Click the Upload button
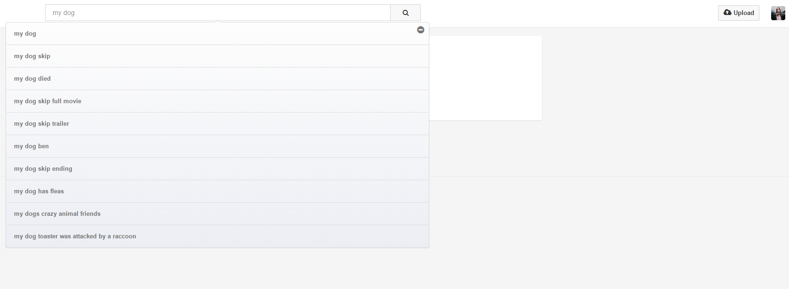The width and height of the screenshot is (789, 289). pyautogui.click(x=739, y=13)
